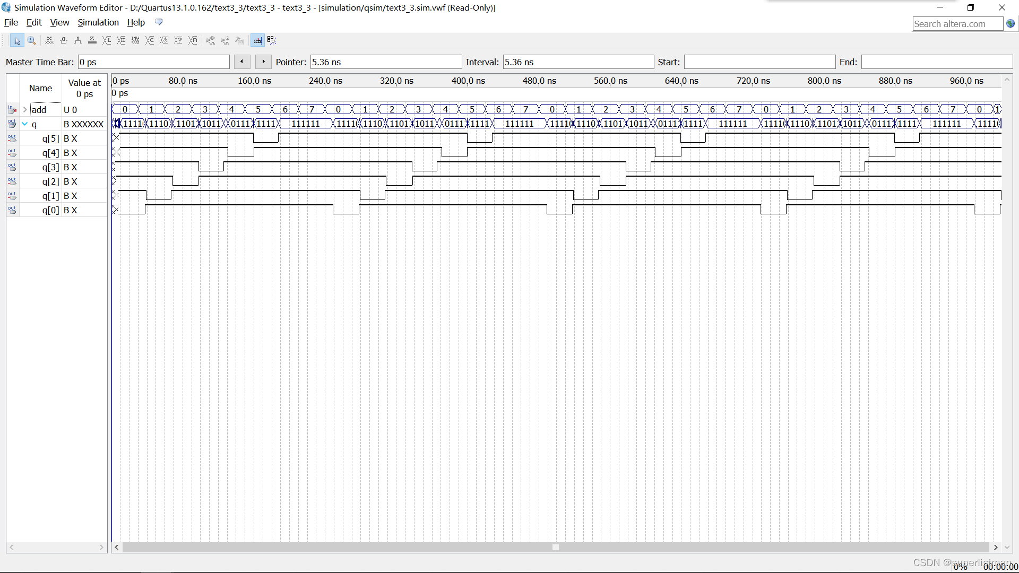
Task: Click the High Impedance (Z) icon
Action: 92,40
